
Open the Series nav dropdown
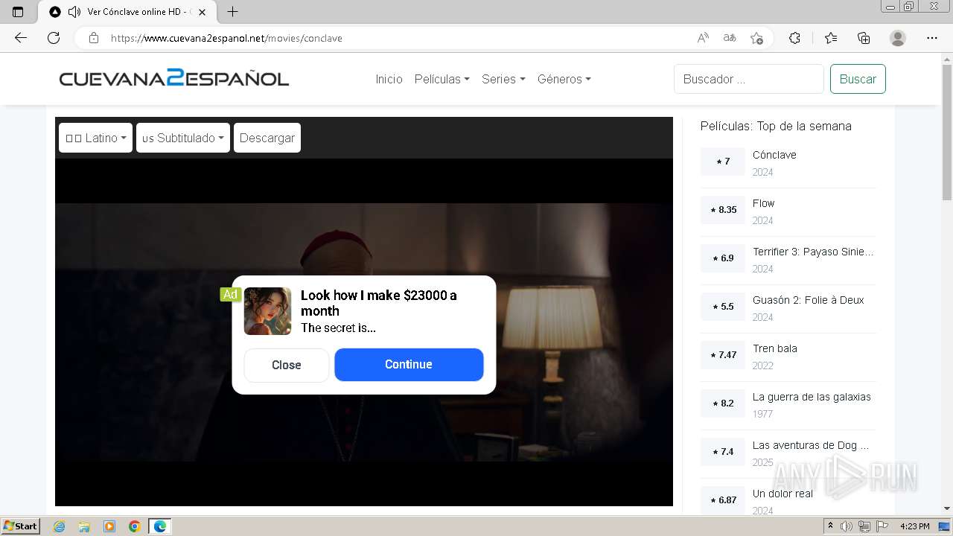pyautogui.click(x=503, y=79)
